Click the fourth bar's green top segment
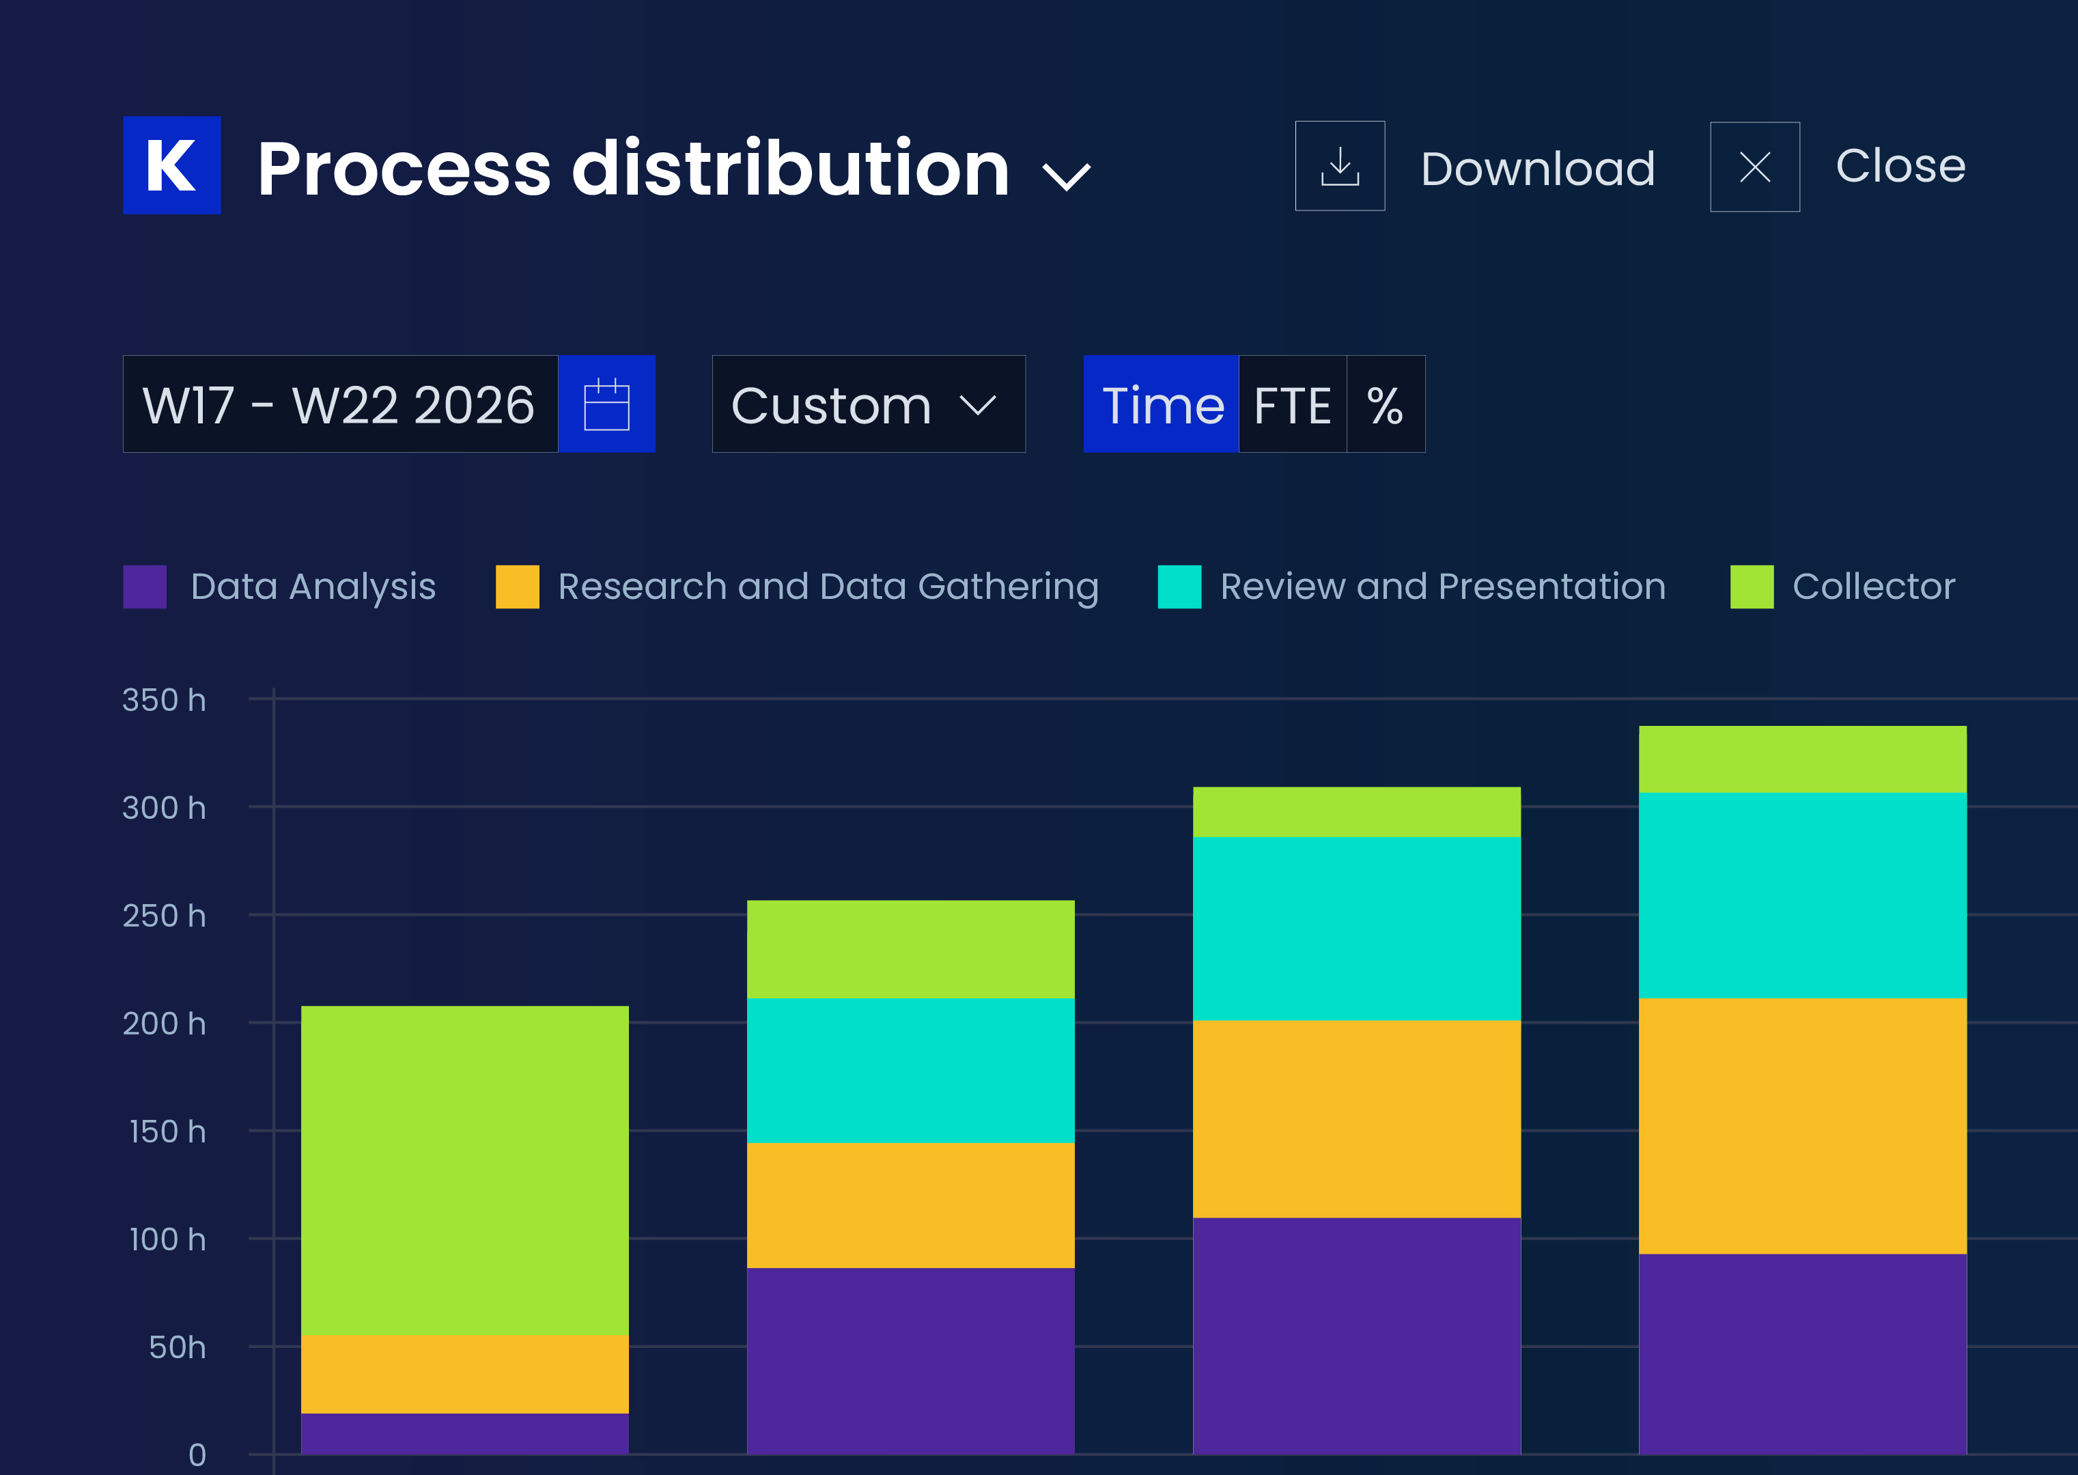The height and width of the screenshot is (1475, 2078). (1803, 759)
